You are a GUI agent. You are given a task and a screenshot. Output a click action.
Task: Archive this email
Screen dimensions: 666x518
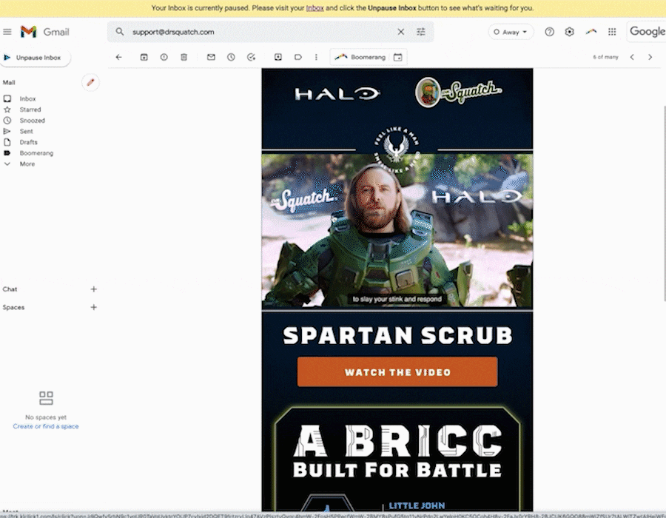click(x=144, y=57)
